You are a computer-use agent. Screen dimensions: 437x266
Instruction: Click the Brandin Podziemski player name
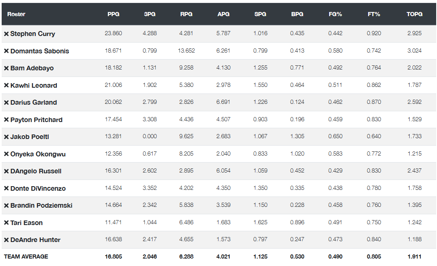(x=41, y=206)
